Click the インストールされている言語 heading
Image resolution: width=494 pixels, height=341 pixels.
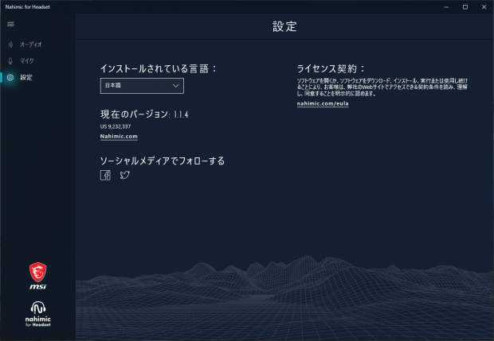[x=158, y=68]
